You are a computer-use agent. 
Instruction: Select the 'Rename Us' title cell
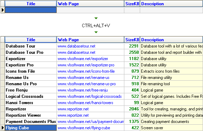tap(31, 78)
